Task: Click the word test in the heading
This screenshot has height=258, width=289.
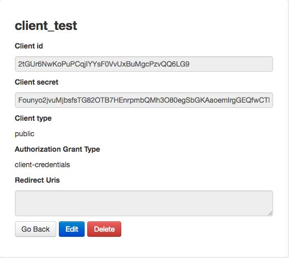Action: pos(66,26)
